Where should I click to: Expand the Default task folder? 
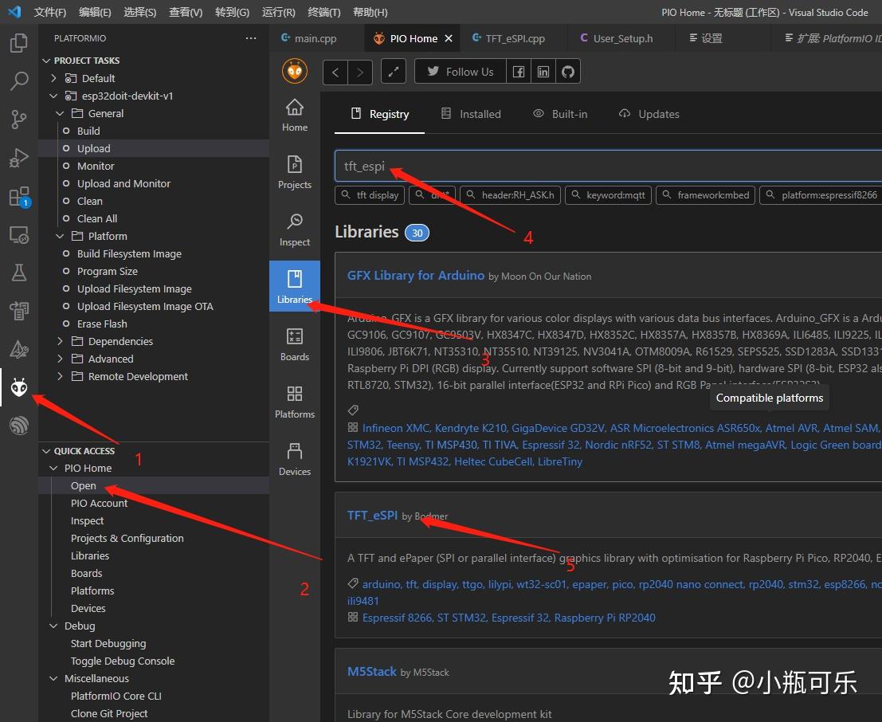(x=53, y=78)
